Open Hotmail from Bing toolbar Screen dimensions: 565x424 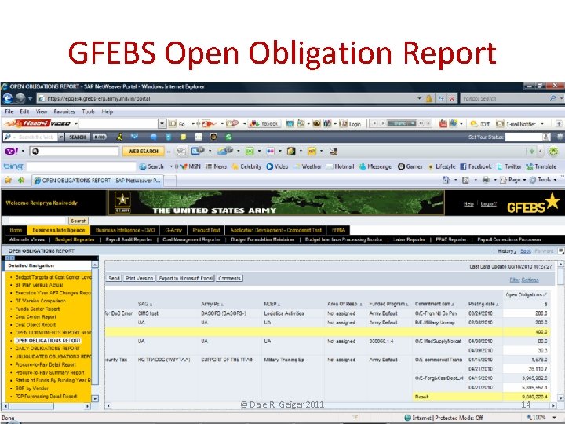coord(340,166)
